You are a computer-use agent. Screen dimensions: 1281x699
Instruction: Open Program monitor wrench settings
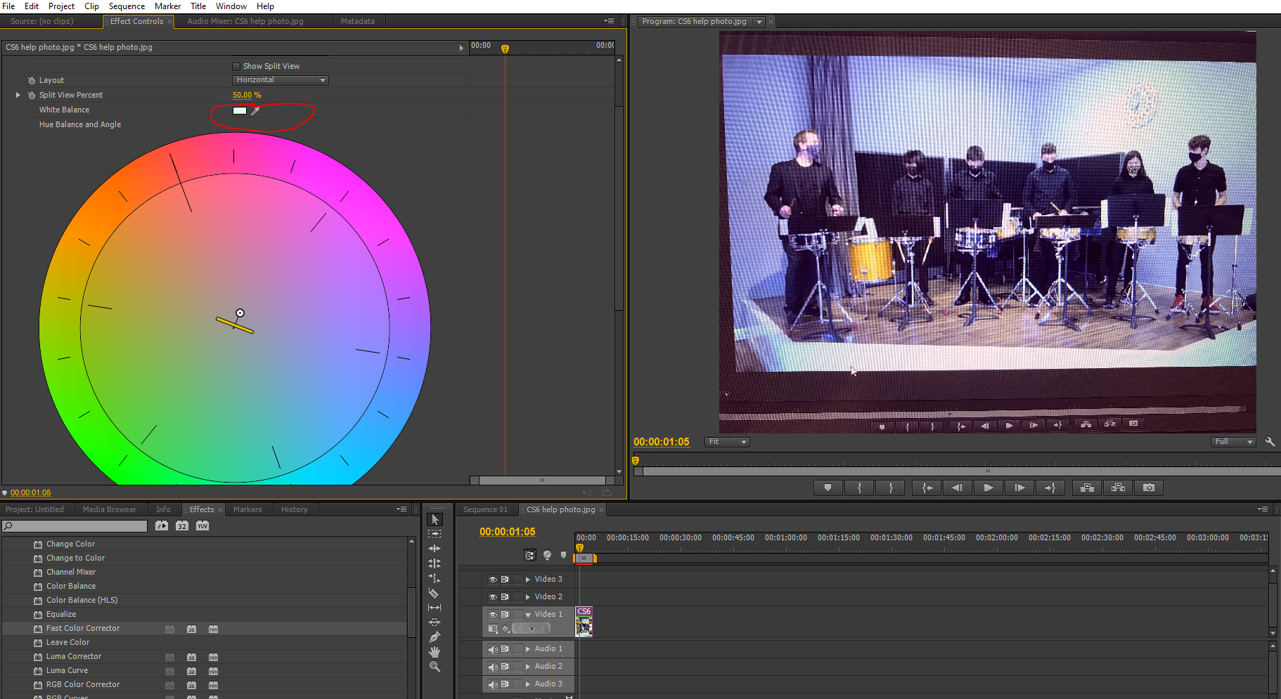[1270, 442]
